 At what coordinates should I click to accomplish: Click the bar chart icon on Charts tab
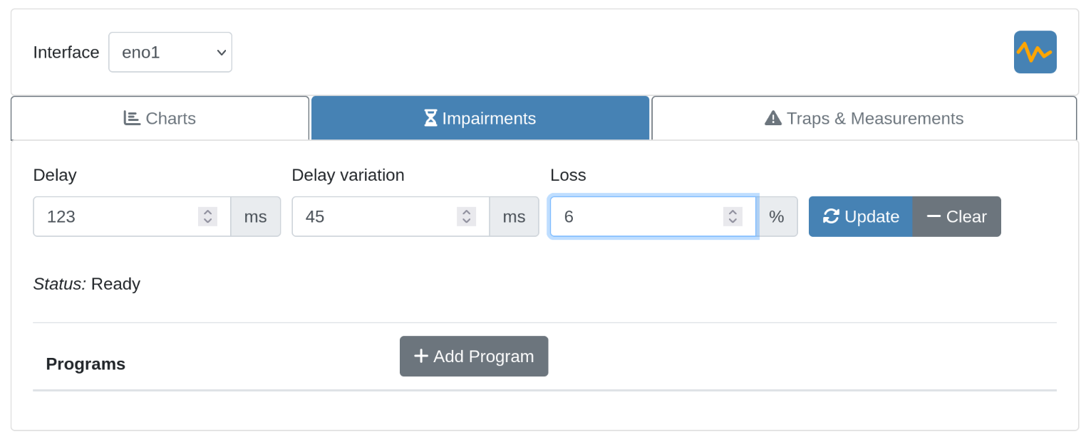click(132, 118)
